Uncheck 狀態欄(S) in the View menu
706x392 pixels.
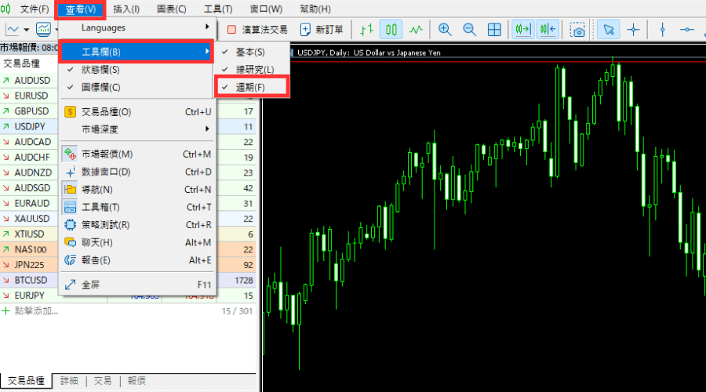pyautogui.click(x=100, y=69)
